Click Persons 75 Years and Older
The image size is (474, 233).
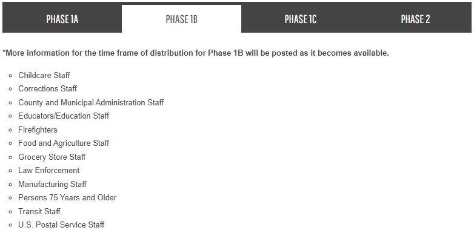click(x=67, y=198)
